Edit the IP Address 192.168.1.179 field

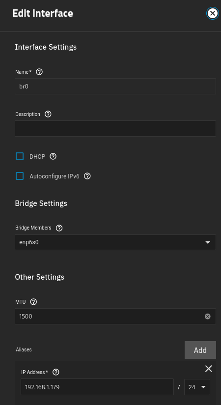(97, 387)
